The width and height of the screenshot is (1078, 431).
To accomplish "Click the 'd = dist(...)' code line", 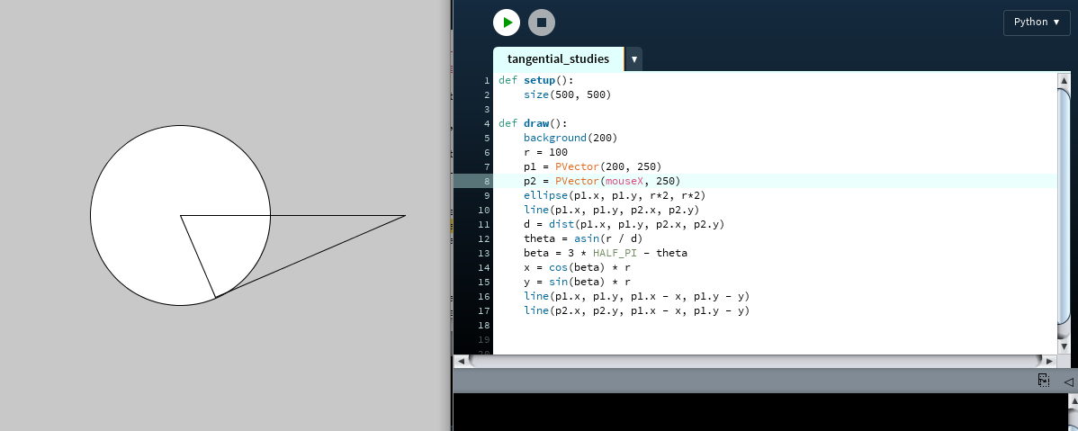I will [624, 225].
